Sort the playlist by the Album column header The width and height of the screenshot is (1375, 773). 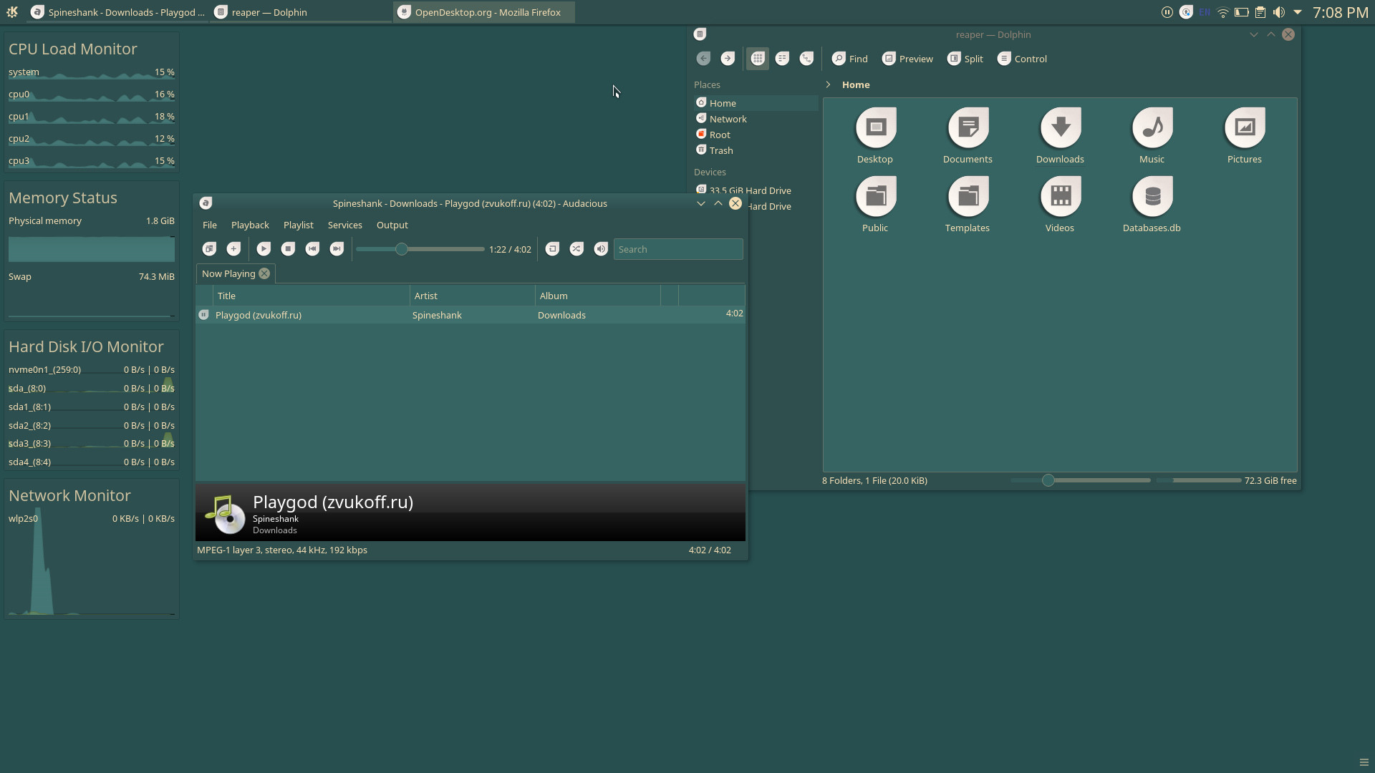coord(598,296)
